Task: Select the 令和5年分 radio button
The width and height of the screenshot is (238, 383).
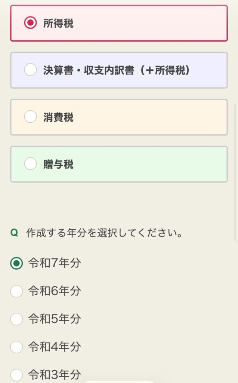Action: click(16, 319)
